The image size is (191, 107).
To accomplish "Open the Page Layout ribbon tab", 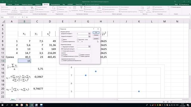I will 27,4.
